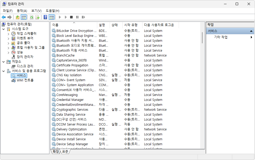Click the BranchCache service gear icon
Image resolution: width=255 pixels, height=160 pixels.
click(x=54, y=55)
